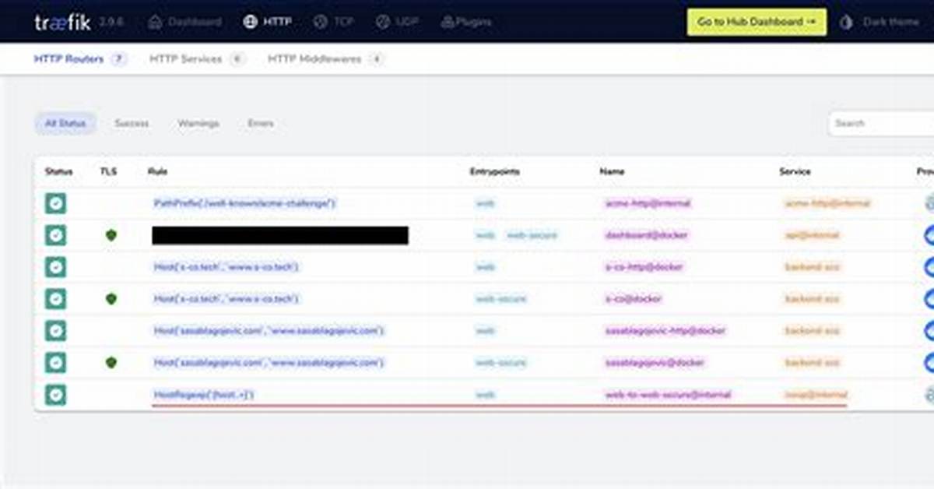This screenshot has width=934, height=489.
Task: Click status icon of acme-http@internal router
Action: pyautogui.click(x=55, y=203)
